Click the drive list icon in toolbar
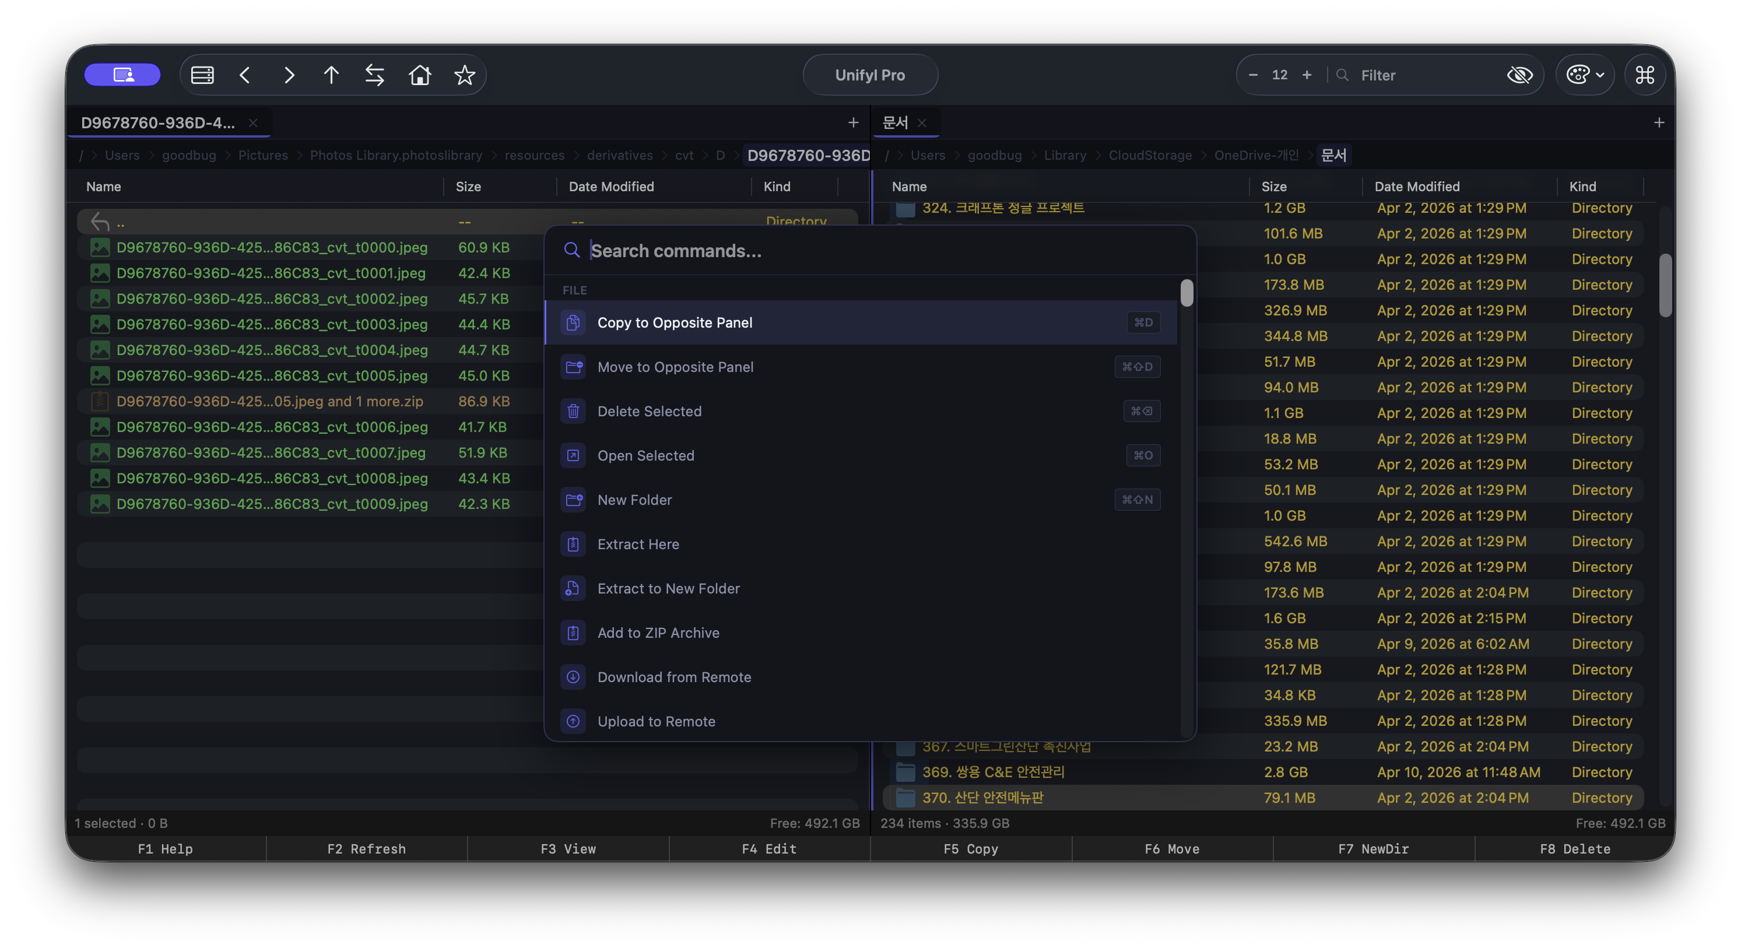Screen dimensions: 1741x948 [202, 75]
